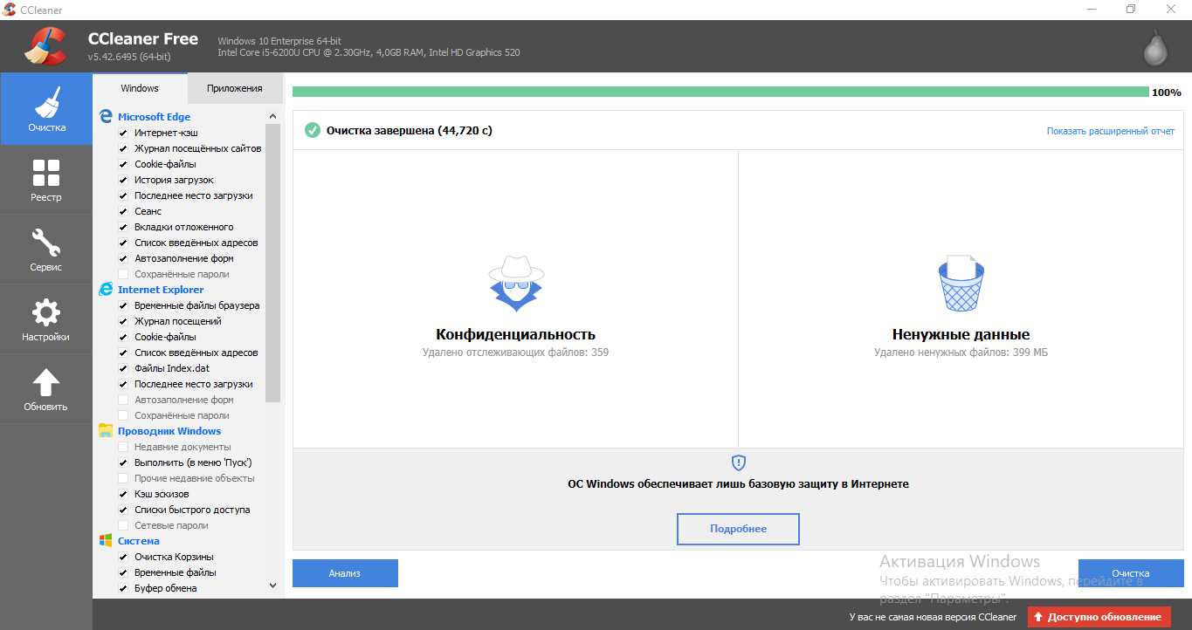Click the Система section header

click(x=139, y=541)
